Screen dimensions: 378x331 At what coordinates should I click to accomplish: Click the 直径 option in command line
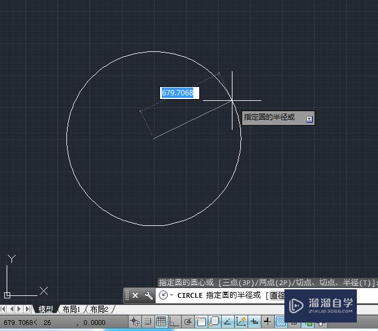tap(277, 295)
